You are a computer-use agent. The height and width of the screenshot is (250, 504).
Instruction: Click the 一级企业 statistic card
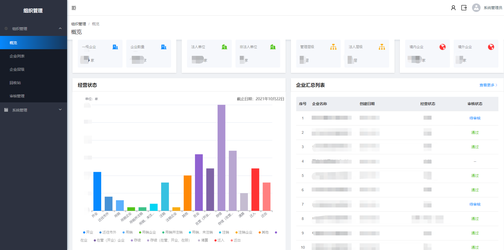point(100,53)
